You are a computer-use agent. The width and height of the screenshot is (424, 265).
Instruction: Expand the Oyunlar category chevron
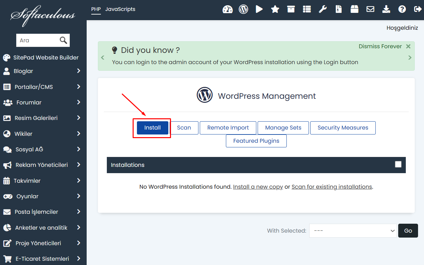coord(79,196)
